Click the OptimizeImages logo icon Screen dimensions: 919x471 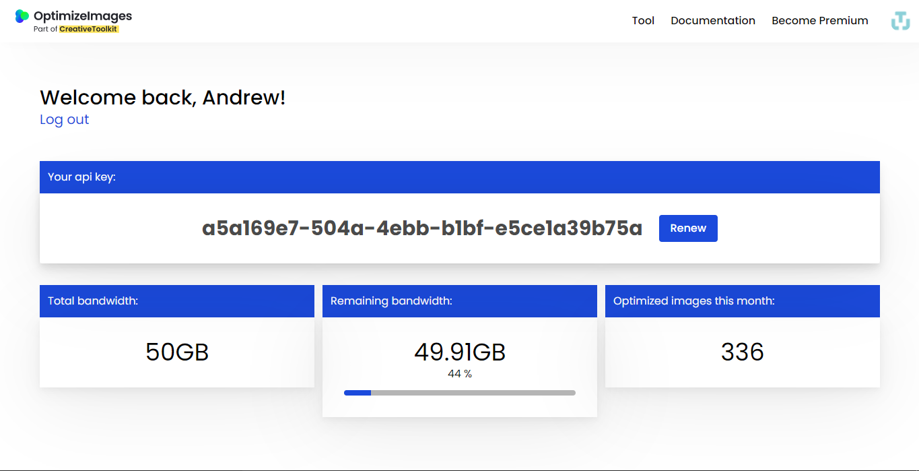click(x=22, y=16)
